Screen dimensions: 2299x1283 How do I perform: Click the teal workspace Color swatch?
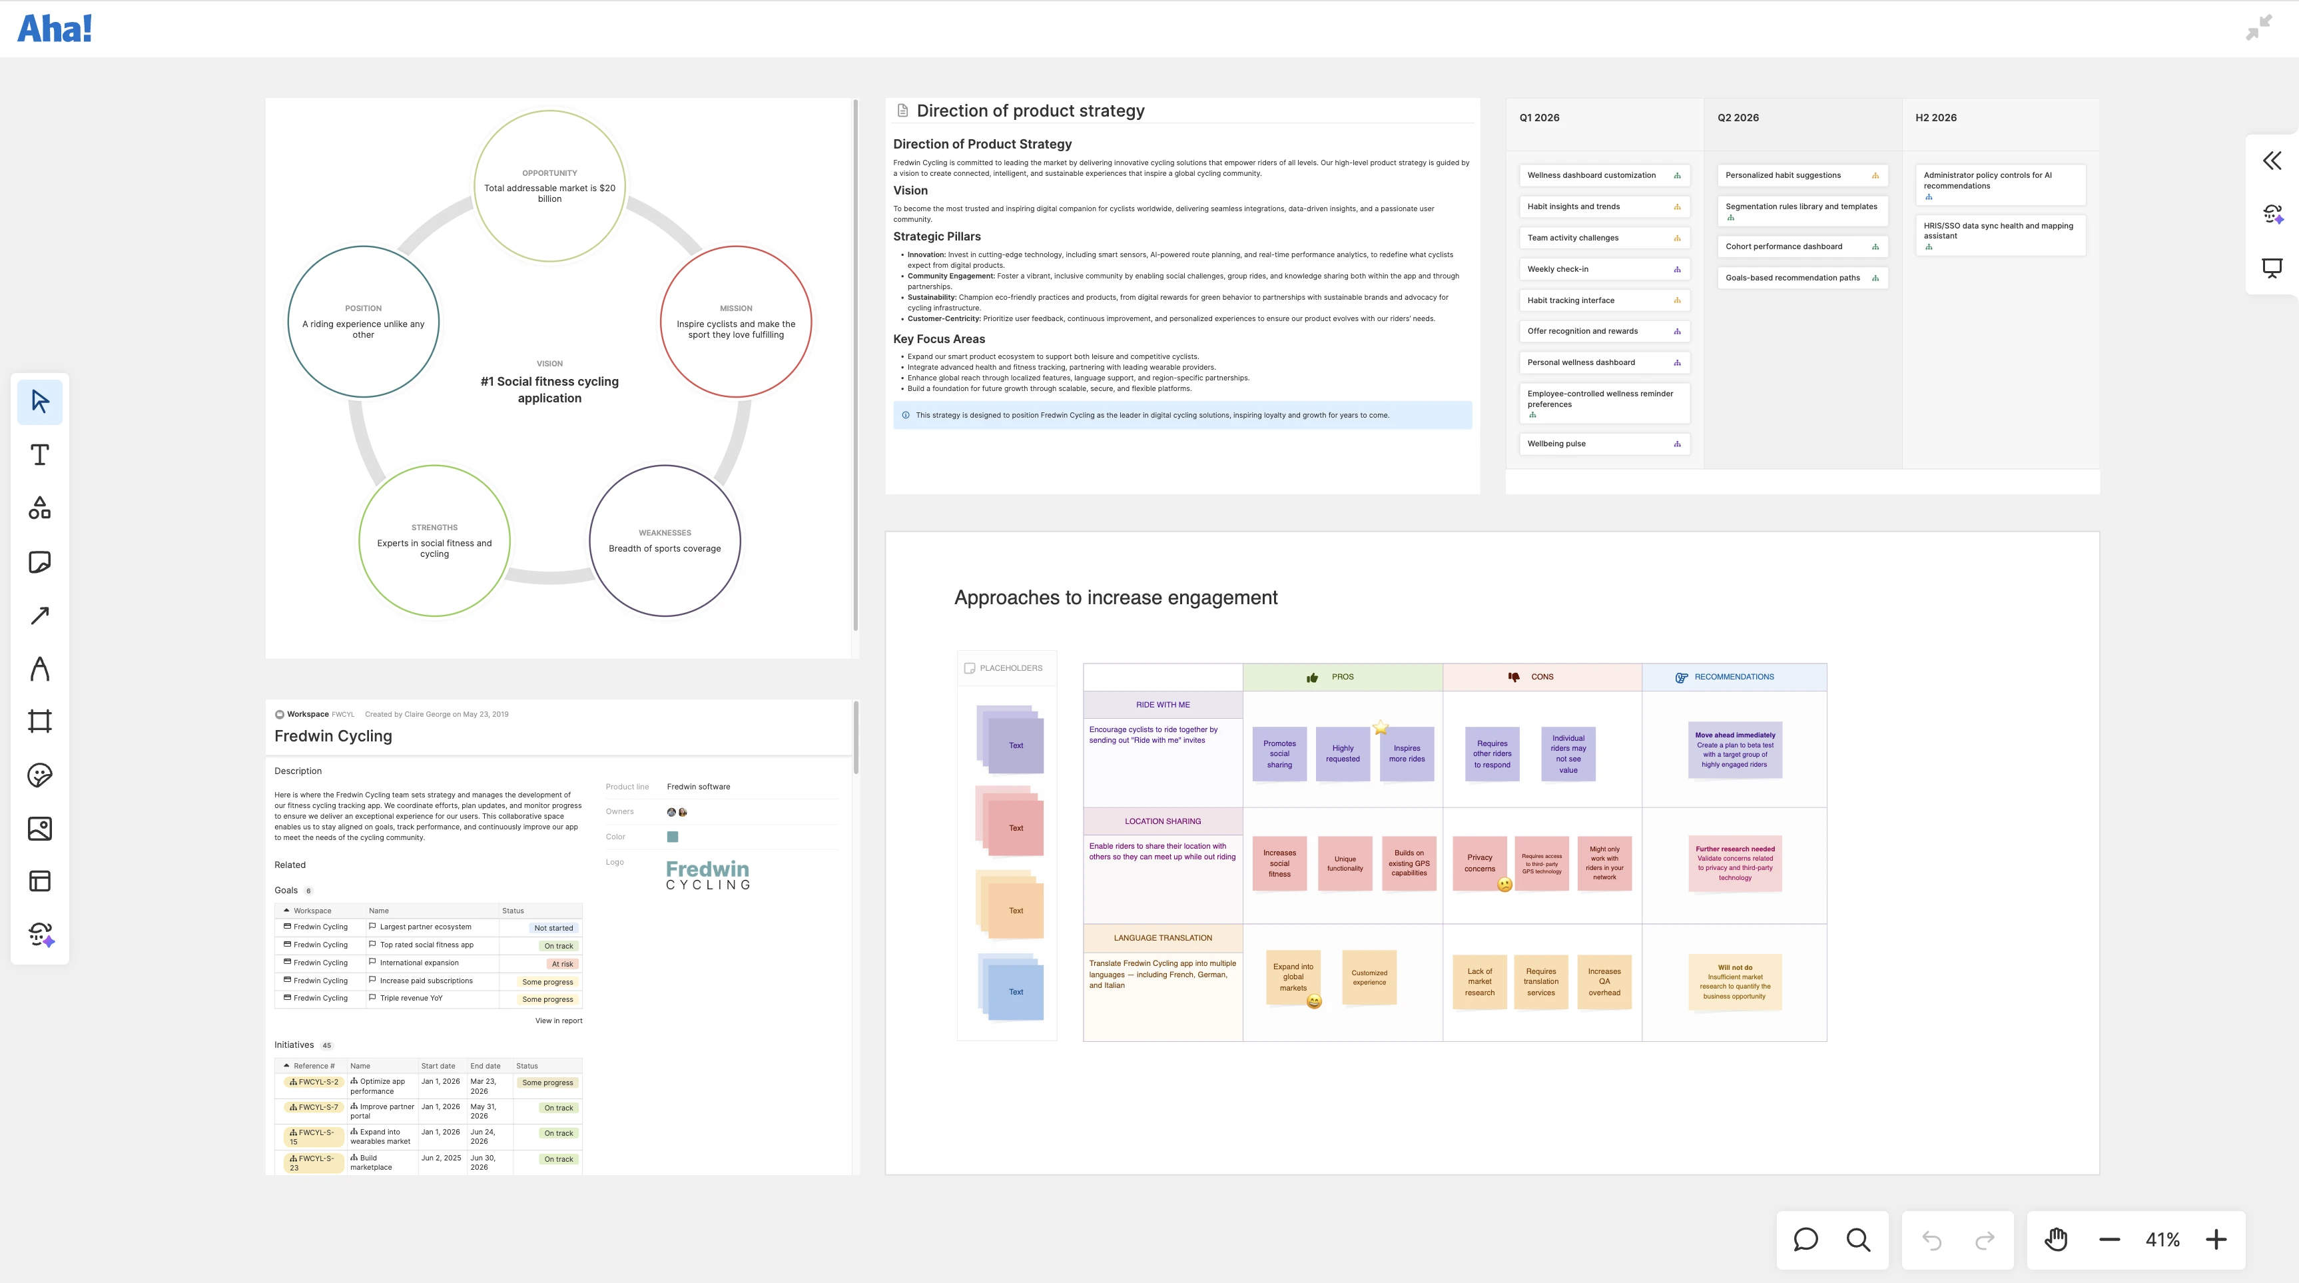tap(673, 837)
